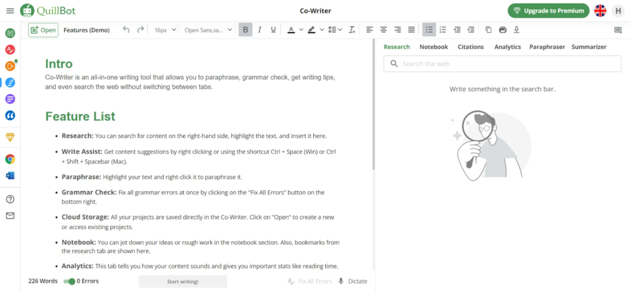
Task: Toggle the bulleted list
Action: (429, 30)
